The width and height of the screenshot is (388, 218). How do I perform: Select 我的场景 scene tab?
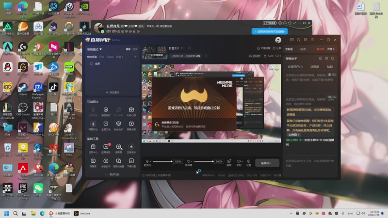point(92,57)
